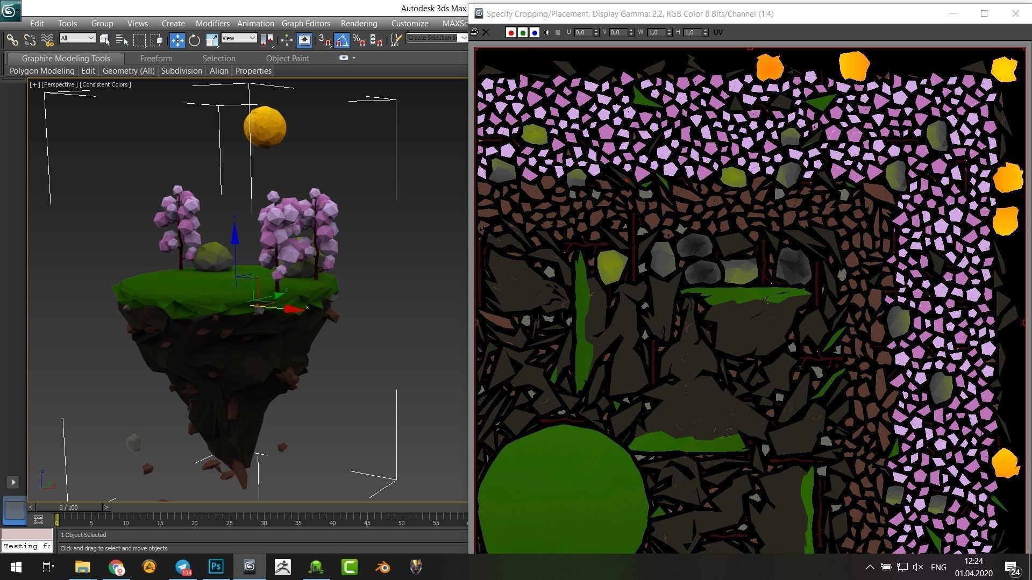
Task: Toggle Keyboard Shortcut Override
Action: (x=304, y=40)
